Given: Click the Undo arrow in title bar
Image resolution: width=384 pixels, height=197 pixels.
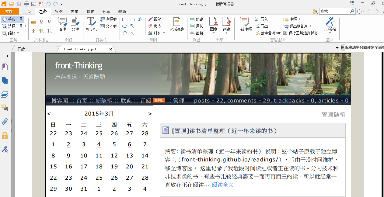Looking at the screenshot, I should click(x=48, y=4).
